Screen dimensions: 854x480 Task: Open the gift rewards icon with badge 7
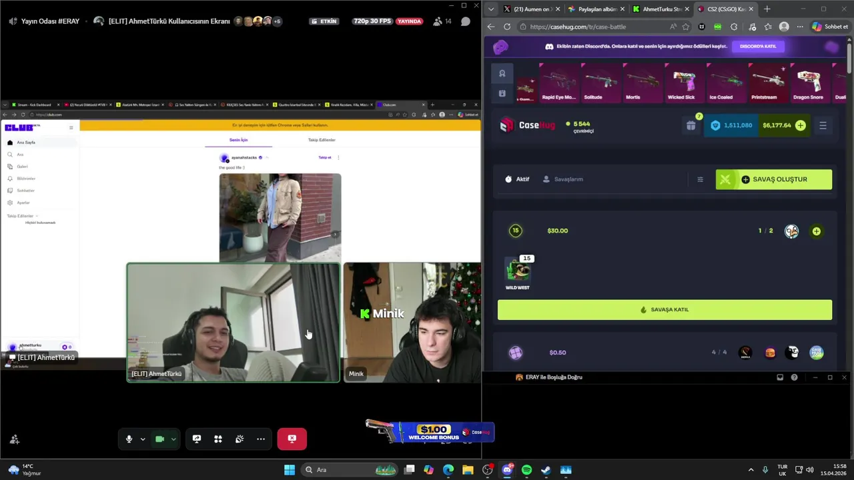click(691, 125)
